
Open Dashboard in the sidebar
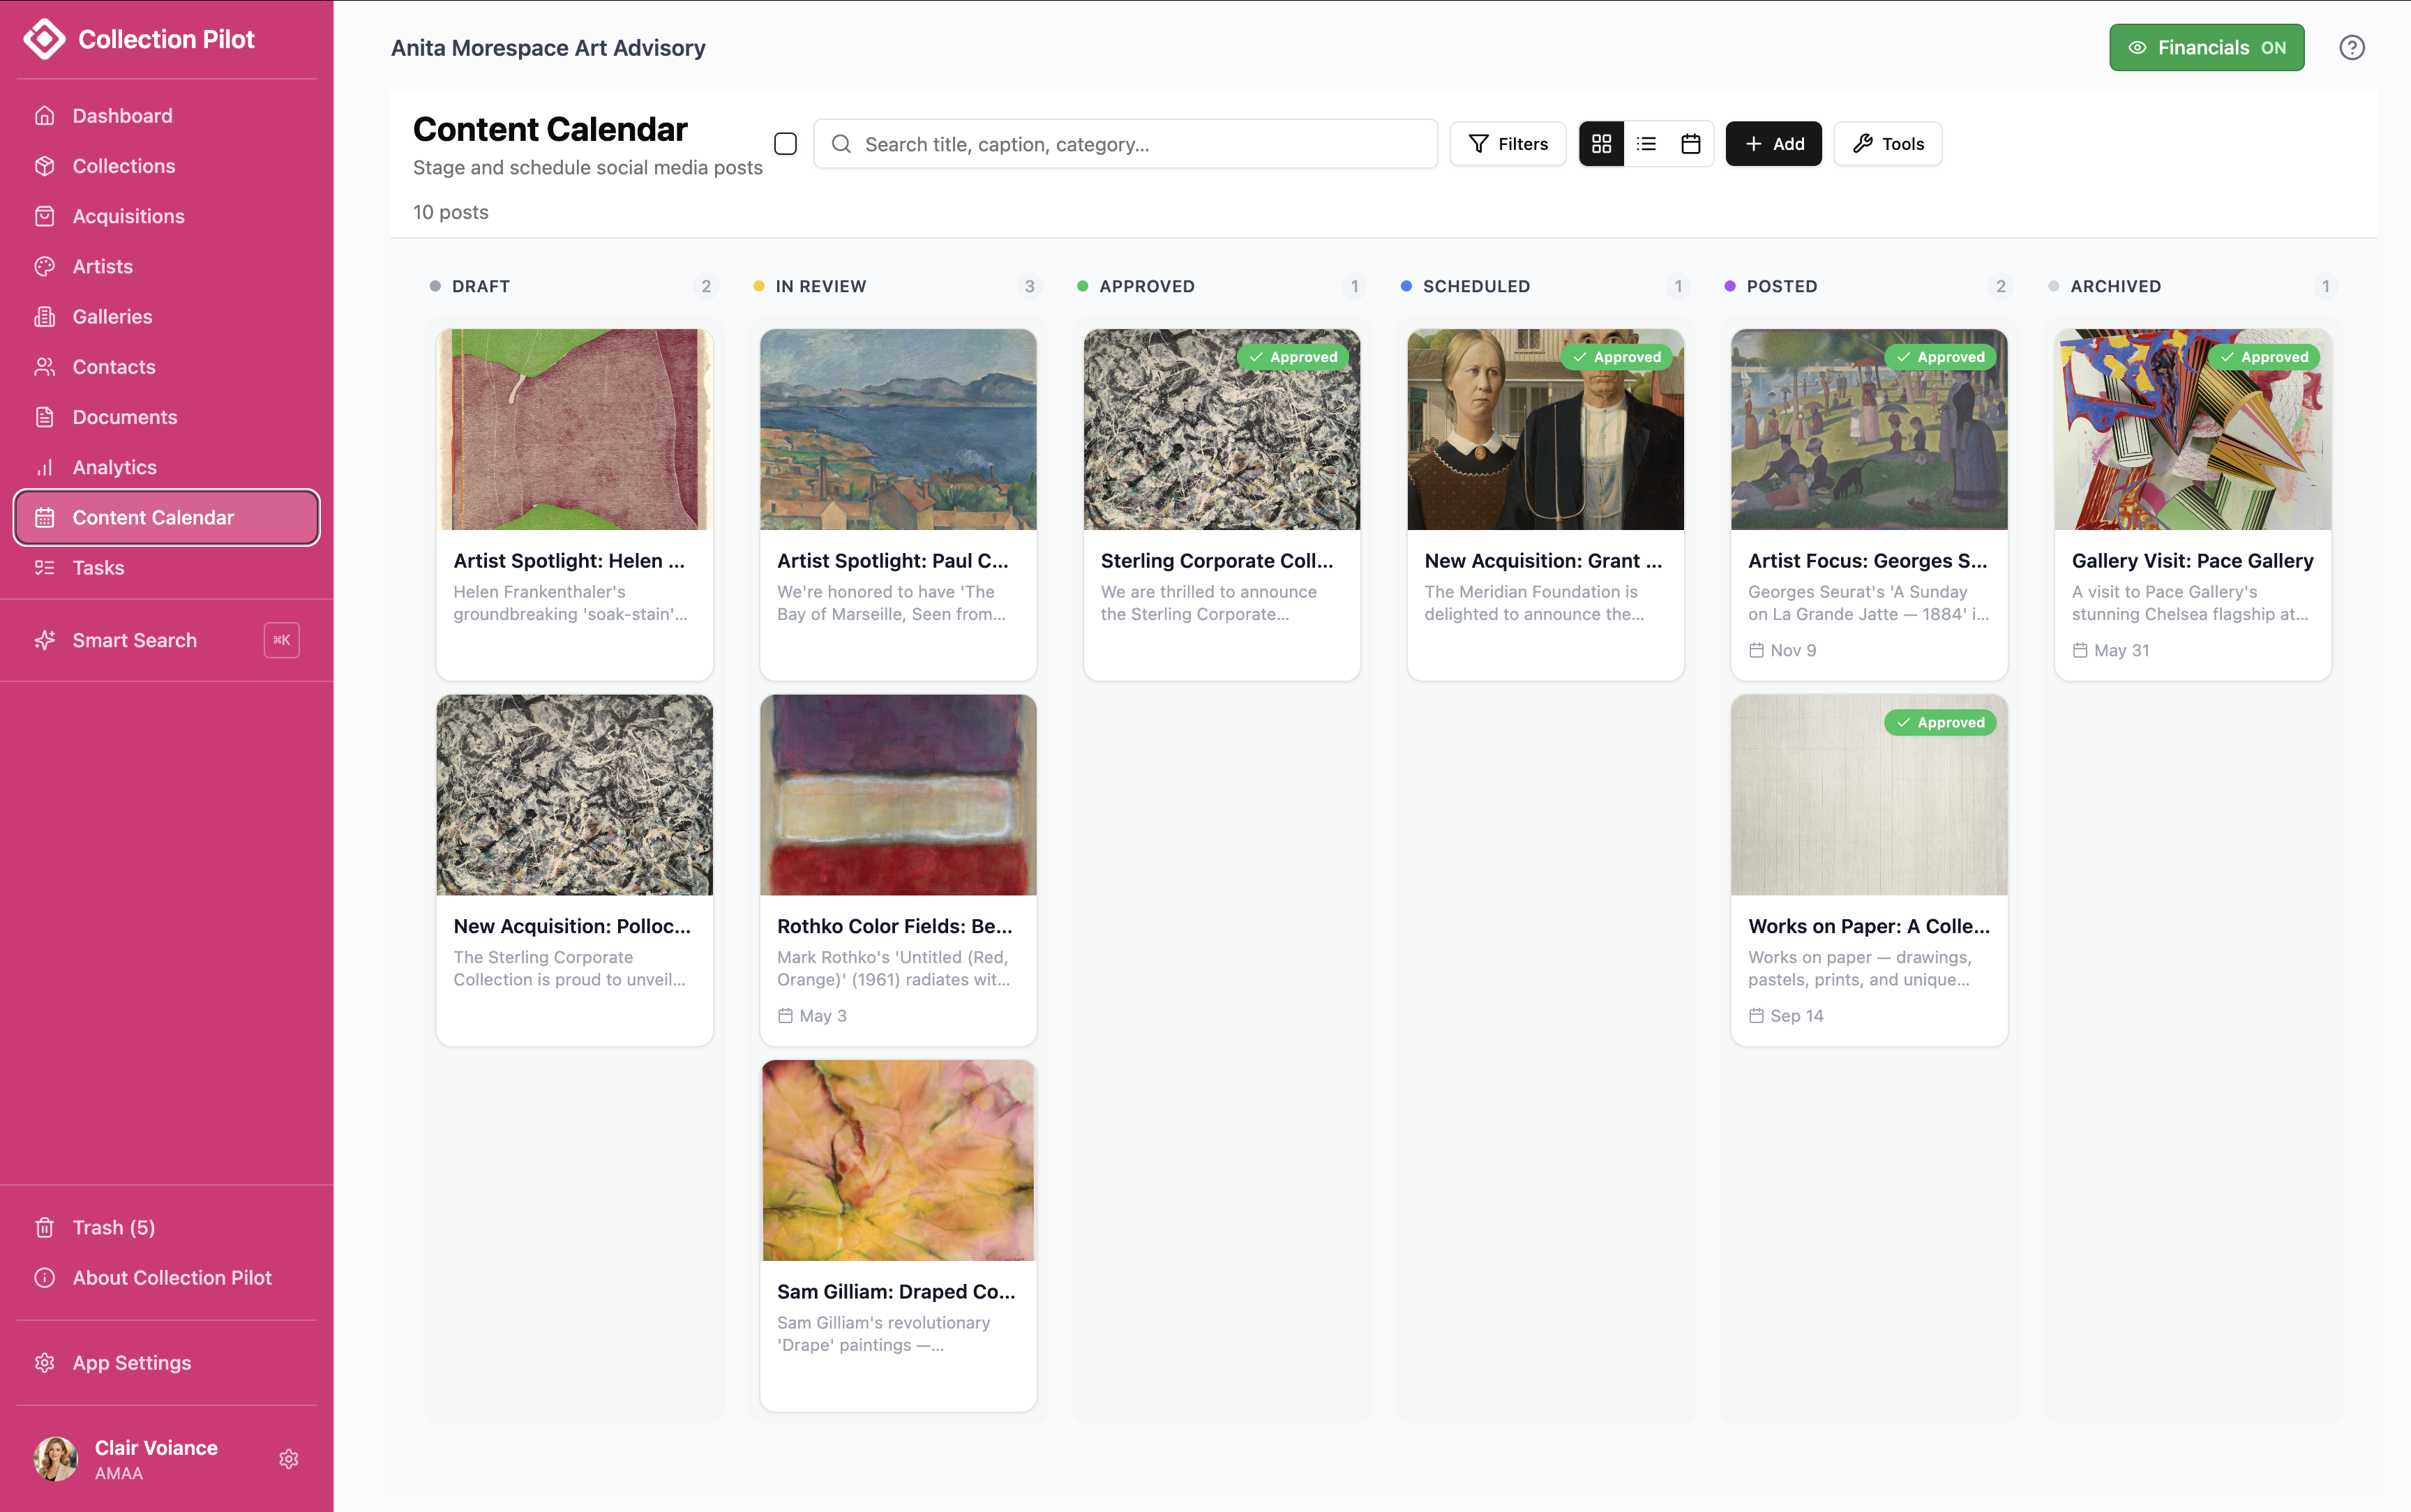pos(166,116)
